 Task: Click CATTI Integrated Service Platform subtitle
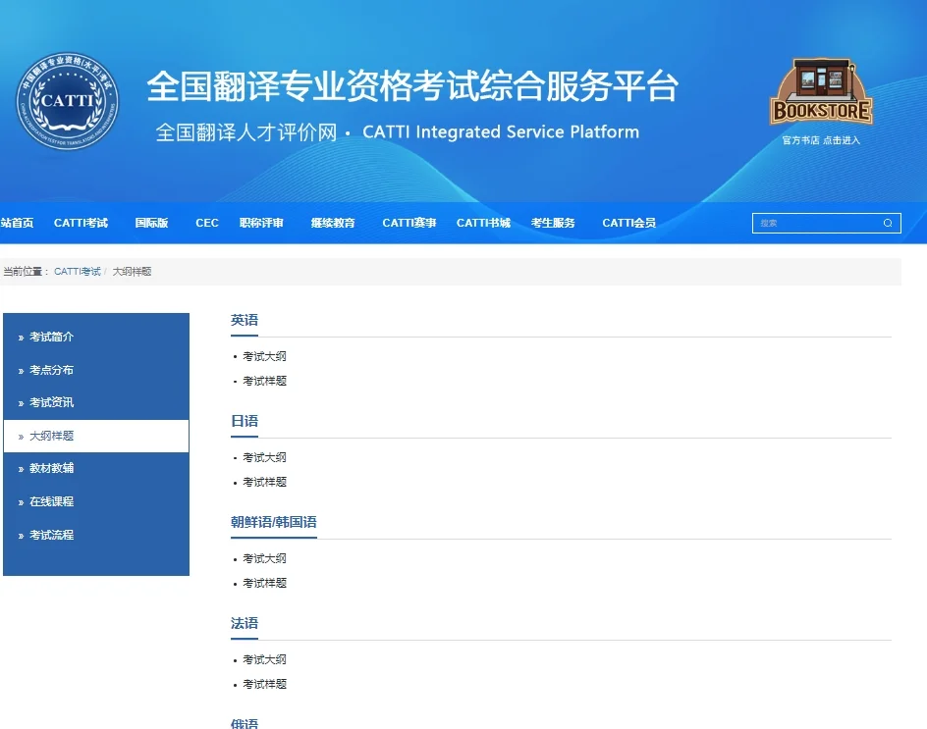point(501,131)
